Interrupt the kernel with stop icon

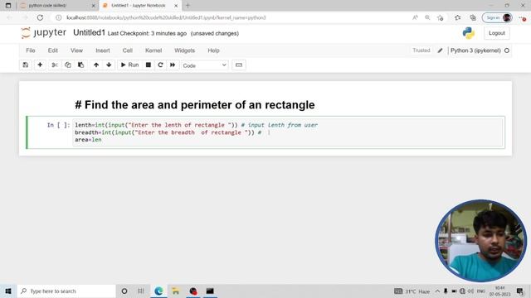coord(149,65)
